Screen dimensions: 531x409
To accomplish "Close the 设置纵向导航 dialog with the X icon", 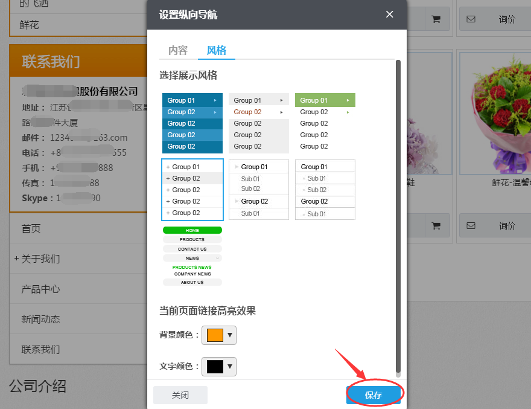I will [x=390, y=14].
